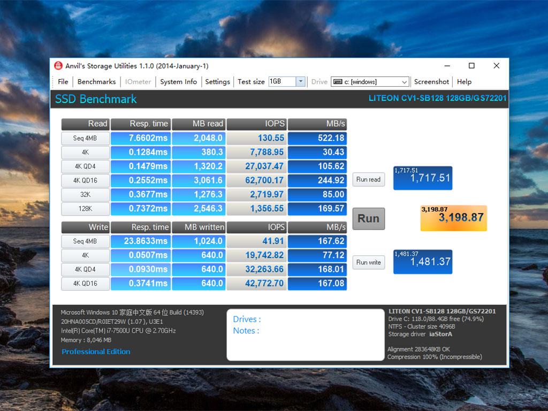
Task: Click the Read column header
Action: click(85, 124)
